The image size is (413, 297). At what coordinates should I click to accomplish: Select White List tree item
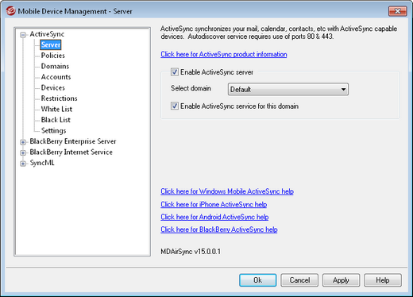pyautogui.click(x=56, y=109)
